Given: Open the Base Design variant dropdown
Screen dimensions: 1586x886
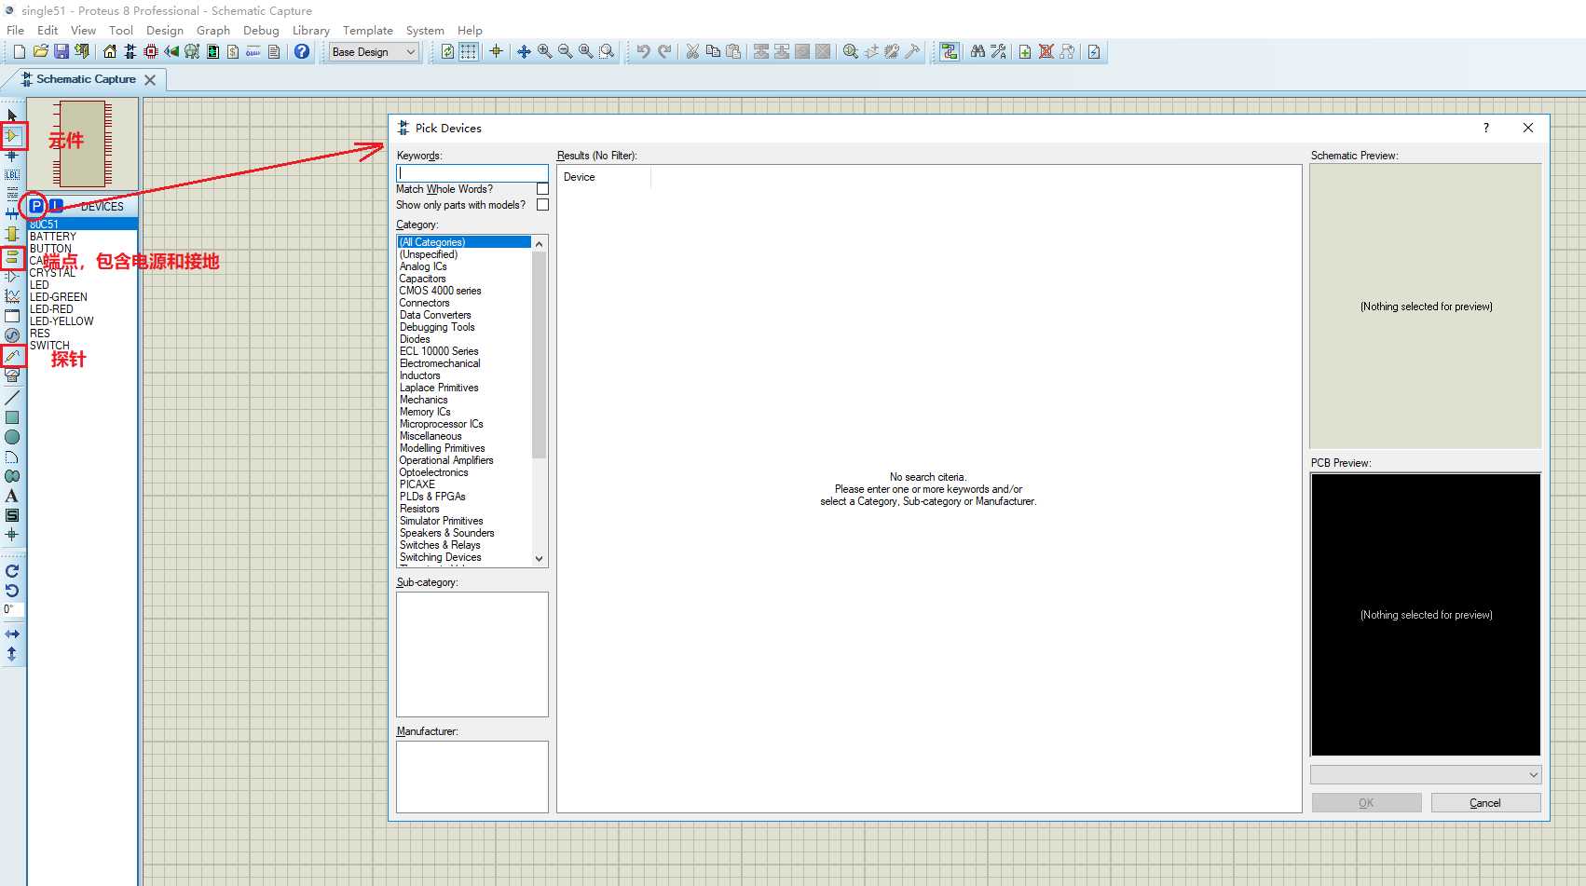Looking at the screenshot, I should [374, 52].
